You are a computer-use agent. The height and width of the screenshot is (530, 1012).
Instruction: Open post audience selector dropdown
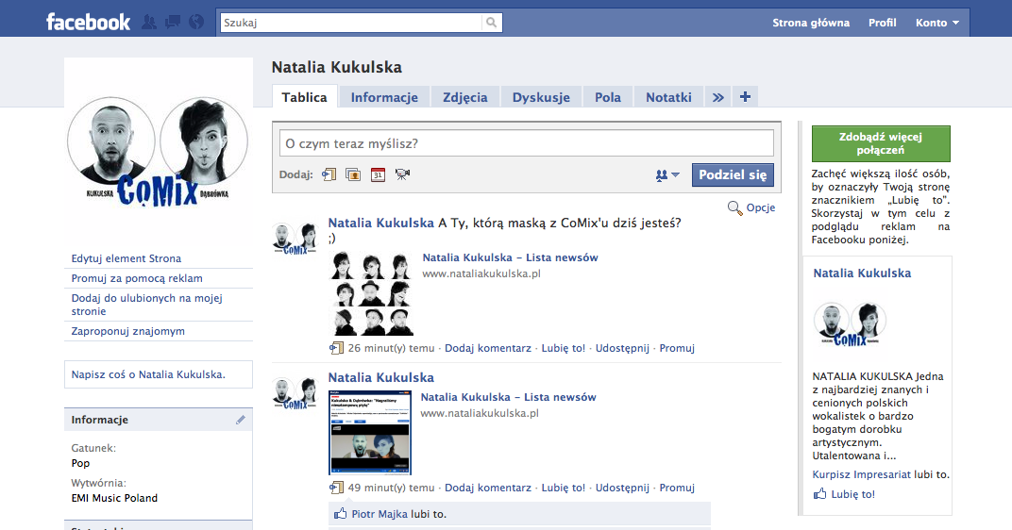pos(667,175)
